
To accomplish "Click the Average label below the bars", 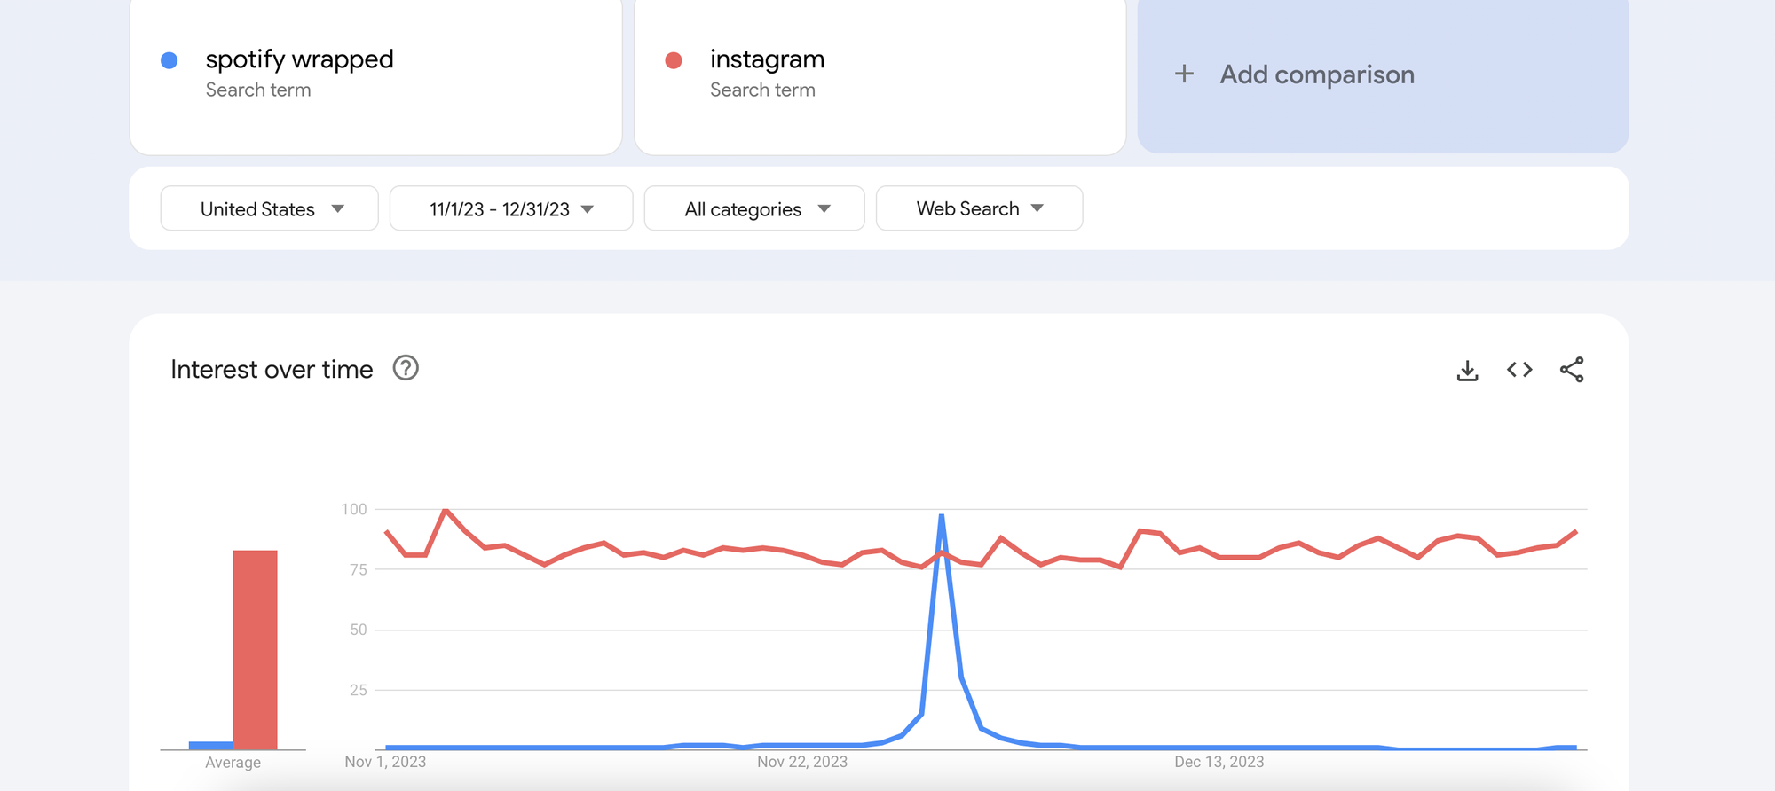I will (233, 762).
